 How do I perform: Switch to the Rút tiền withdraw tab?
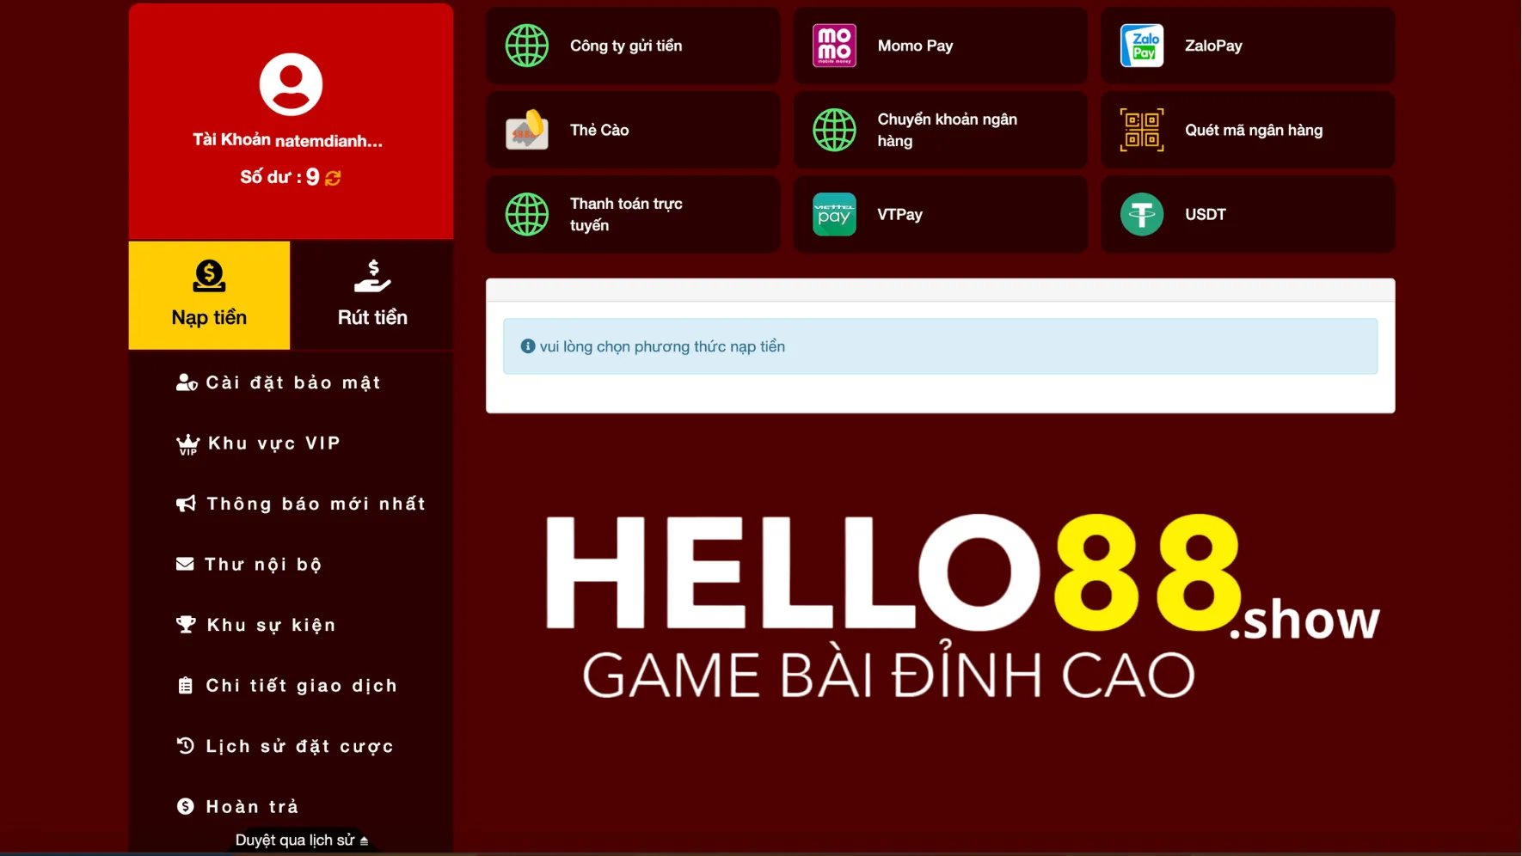coord(372,295)
